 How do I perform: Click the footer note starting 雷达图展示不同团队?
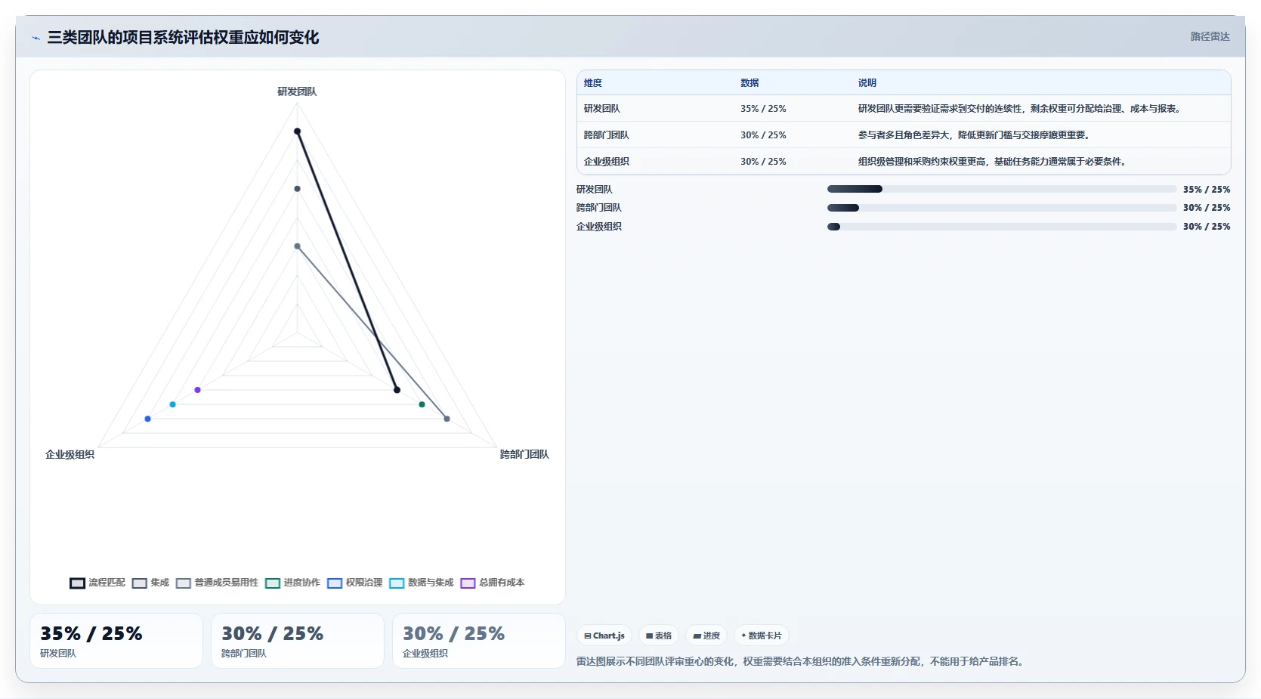tap(800, 661)
